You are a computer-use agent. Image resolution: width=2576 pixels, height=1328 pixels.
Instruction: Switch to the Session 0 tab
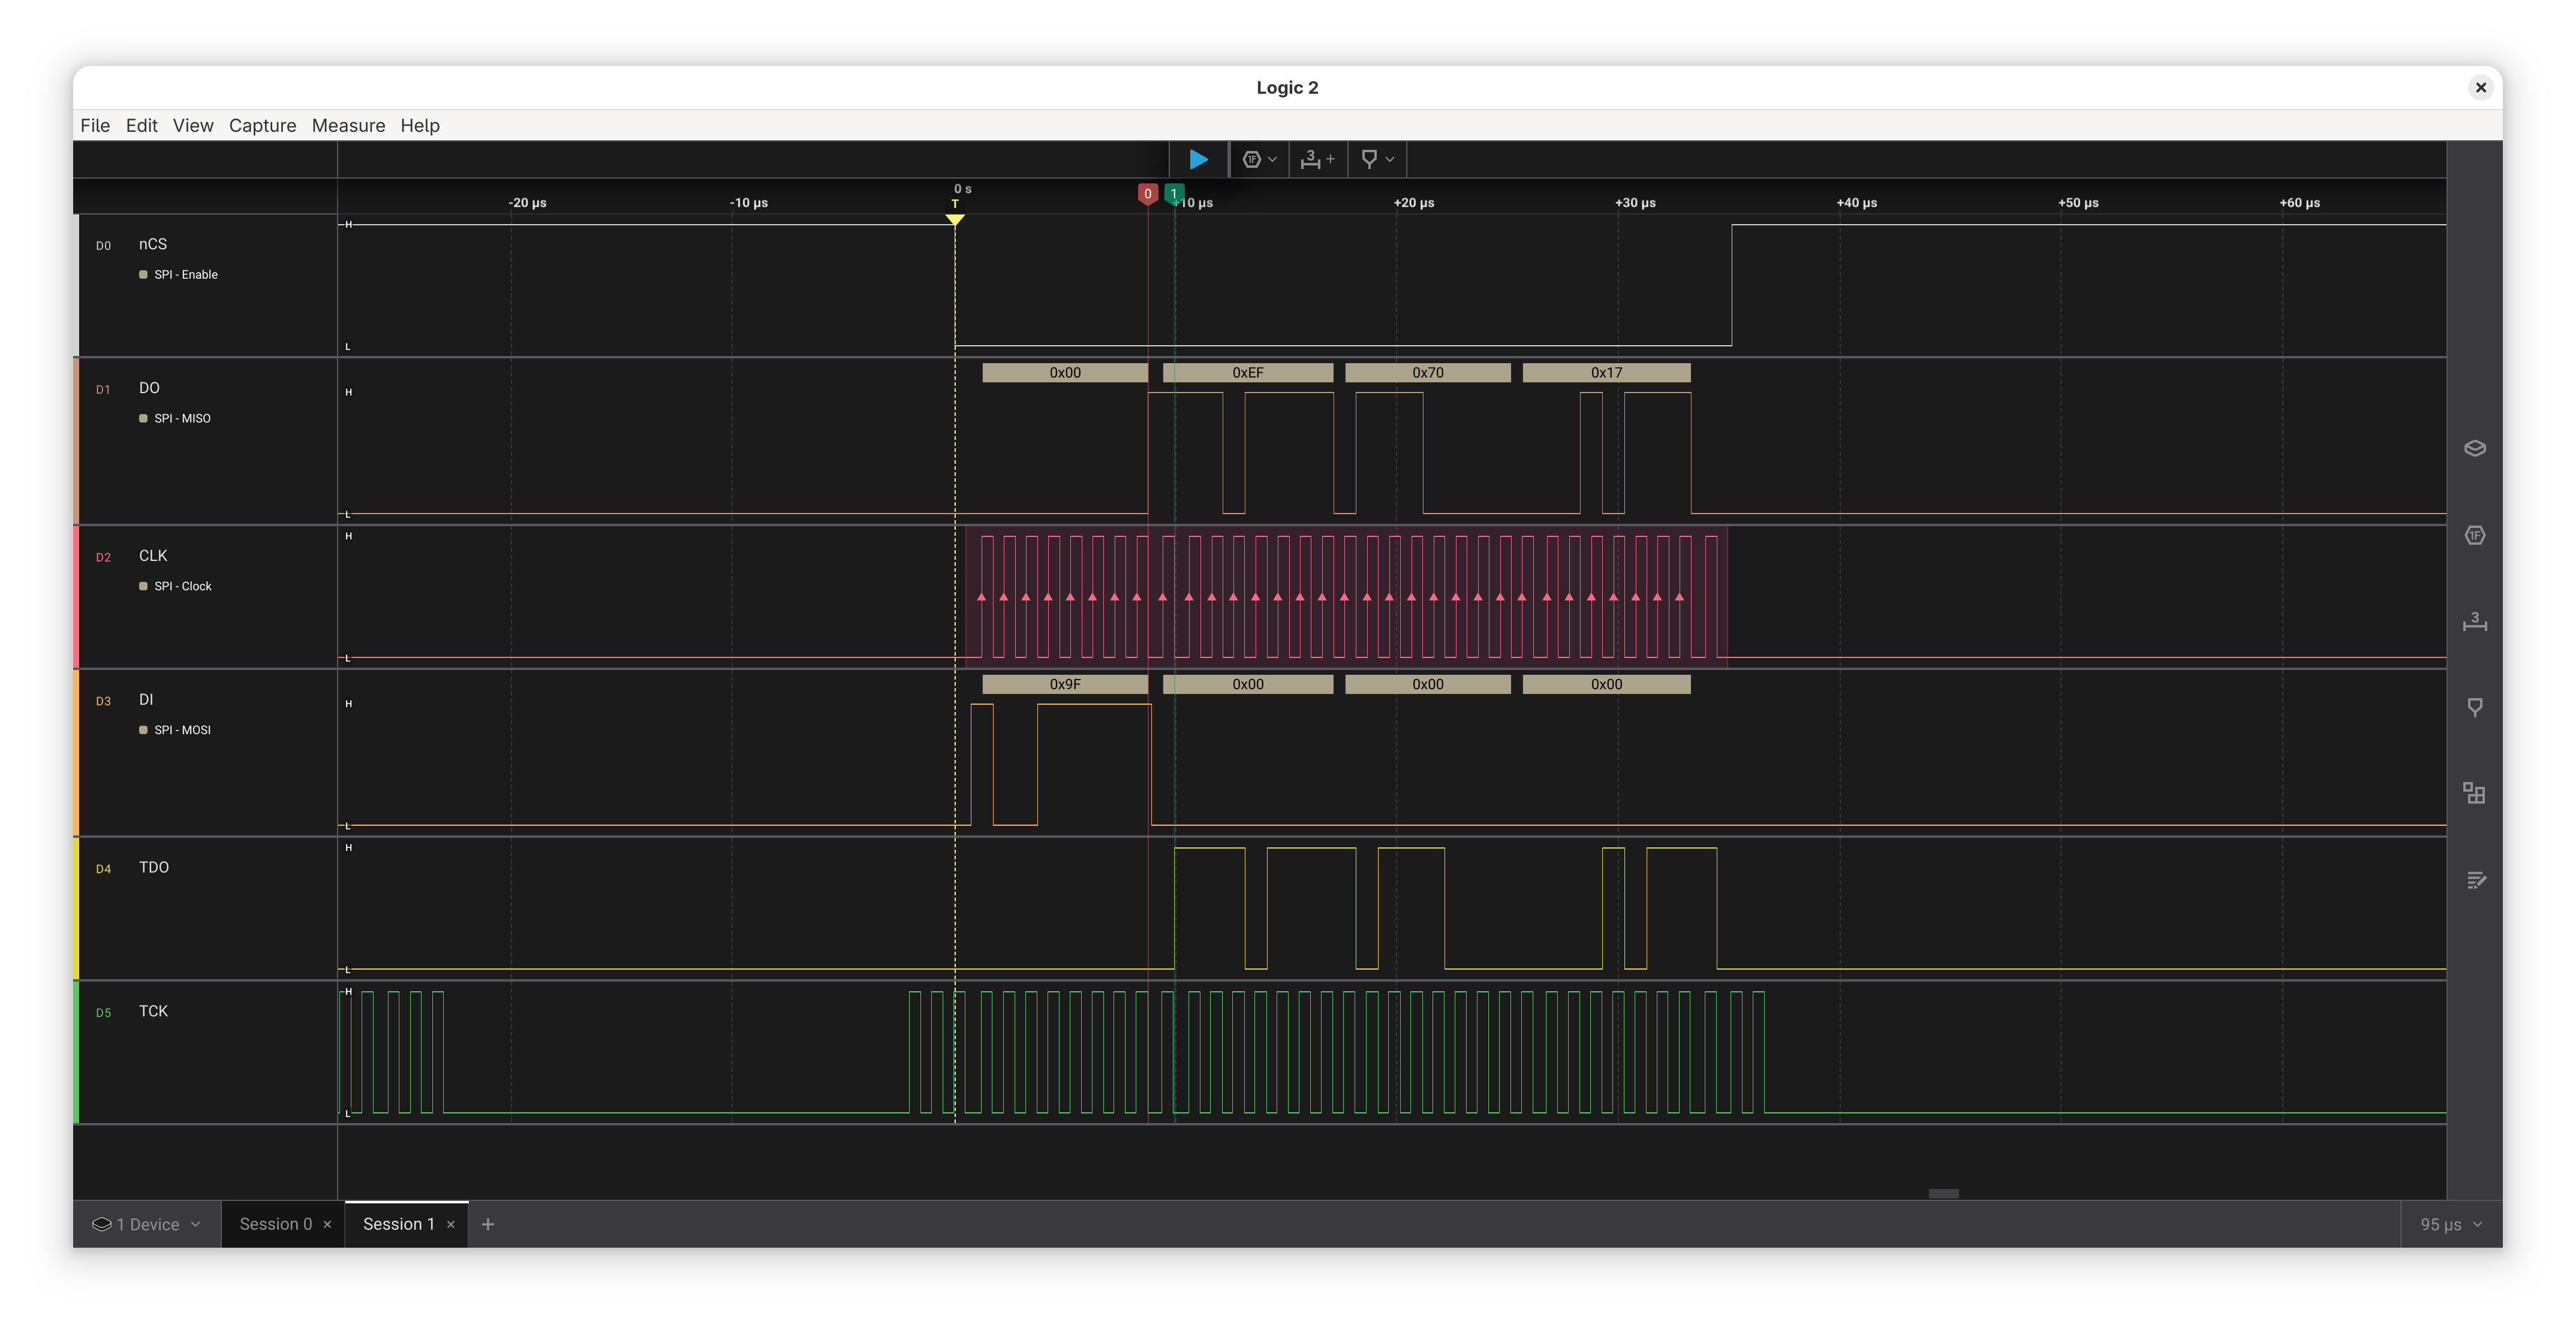[x=276, y=1223]
